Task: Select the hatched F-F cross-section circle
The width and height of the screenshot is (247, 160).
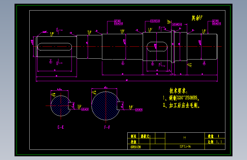Action: [x=105, y=106]
